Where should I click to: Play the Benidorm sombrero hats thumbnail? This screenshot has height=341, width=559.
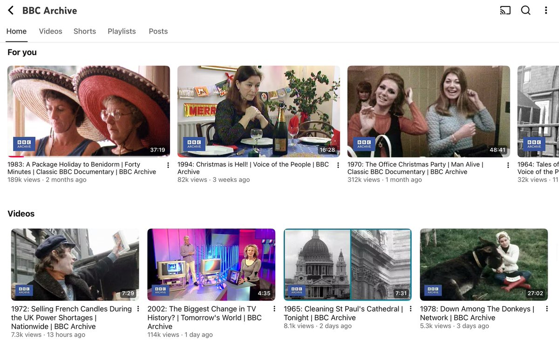[x=89, y=111]
